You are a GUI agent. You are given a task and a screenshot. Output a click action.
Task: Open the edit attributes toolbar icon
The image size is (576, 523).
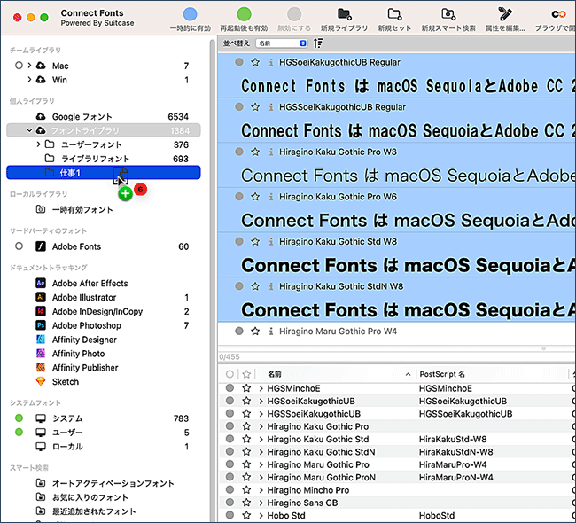[505, 14]
